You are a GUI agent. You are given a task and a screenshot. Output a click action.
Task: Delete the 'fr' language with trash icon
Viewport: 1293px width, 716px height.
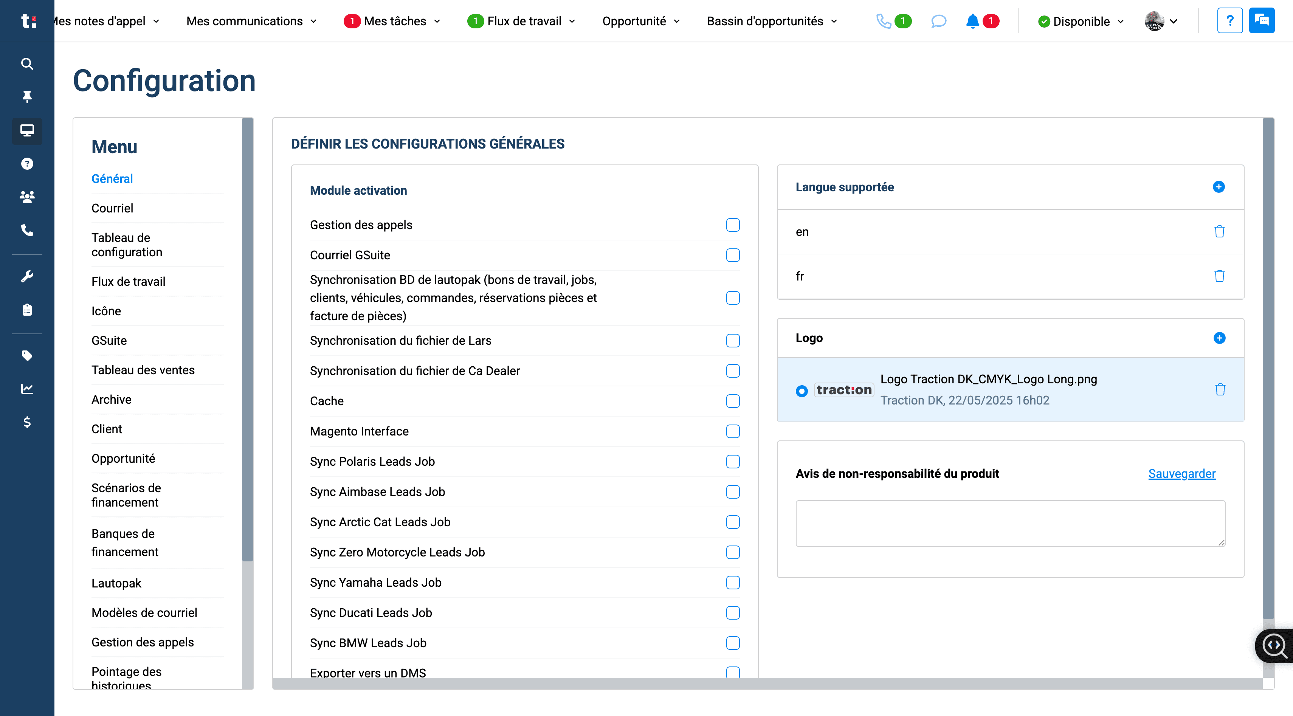tap(1219, 276)
